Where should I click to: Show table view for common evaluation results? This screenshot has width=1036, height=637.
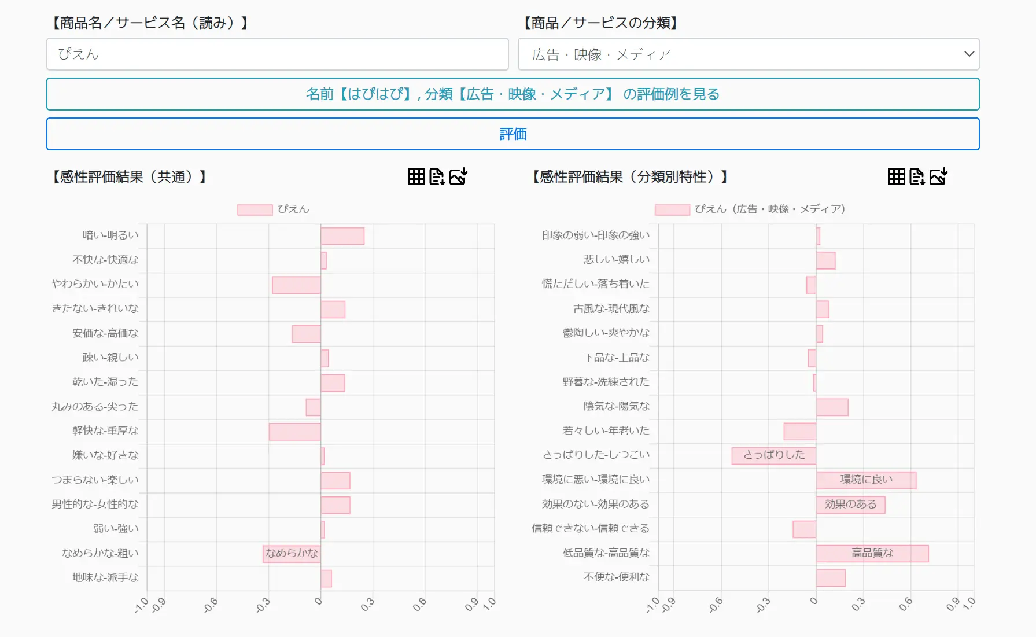tap(416, 176)
